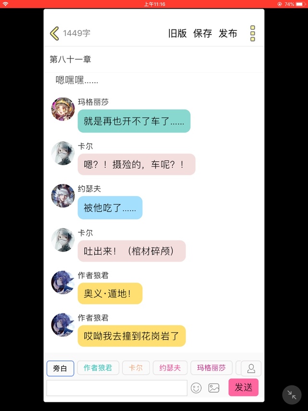
Task: Save the draft with 保存
Action: click(203, 33)
